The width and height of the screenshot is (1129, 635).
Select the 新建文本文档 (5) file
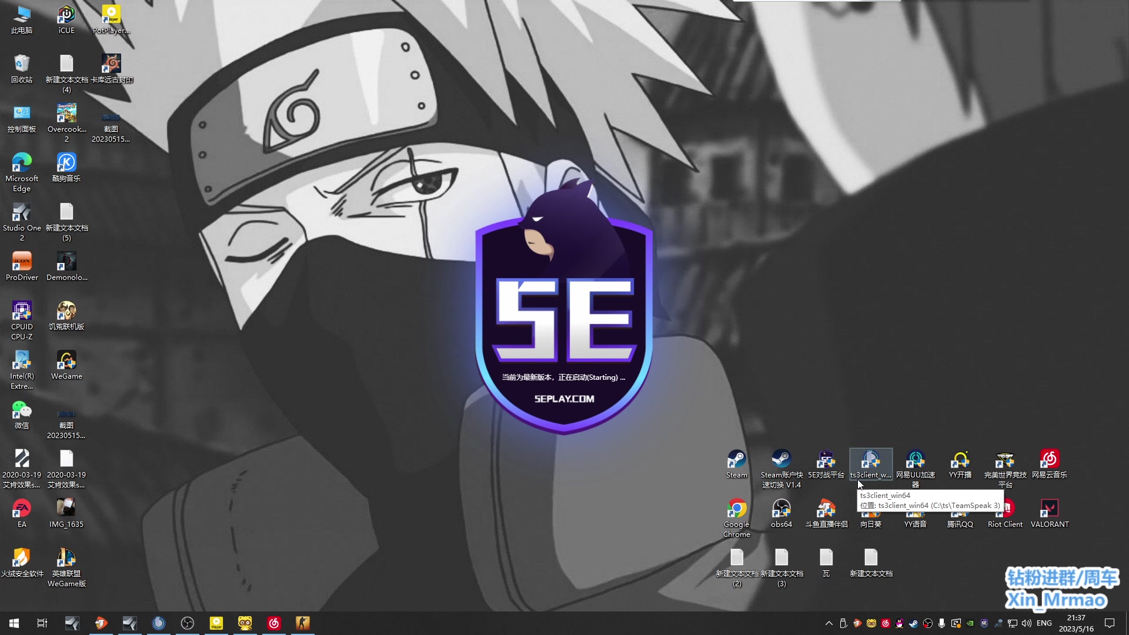pos(66,222)
